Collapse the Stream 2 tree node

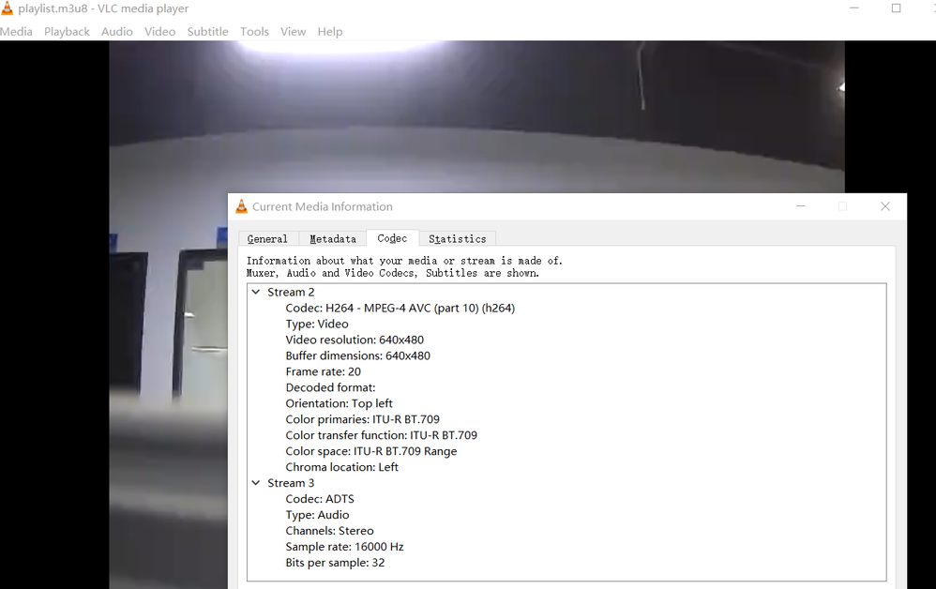tap(256, 293)
